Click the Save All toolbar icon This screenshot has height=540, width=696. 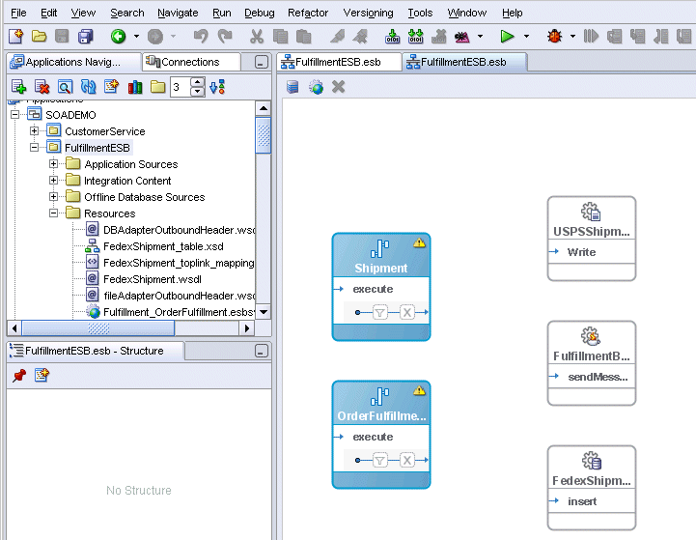(85, 36)
